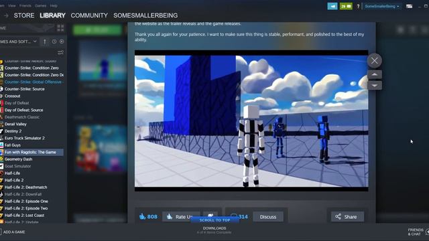Go to the next news post with down arrow
This screenshot has height=241, width=429.
[x=375, y=86]
